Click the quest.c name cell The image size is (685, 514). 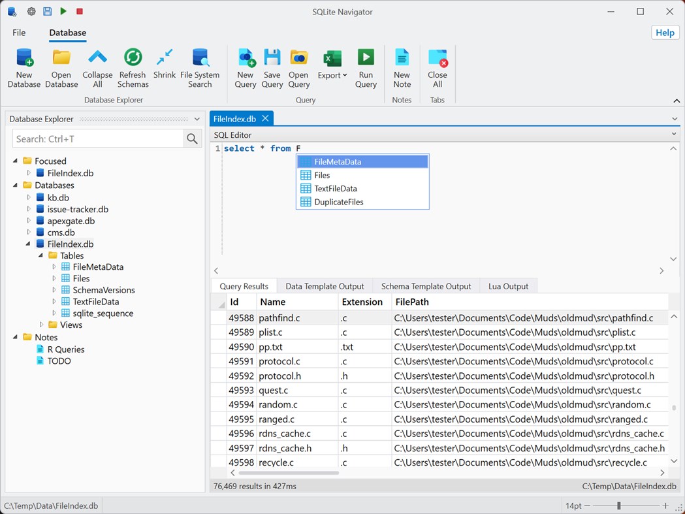[x=297, y=391]
